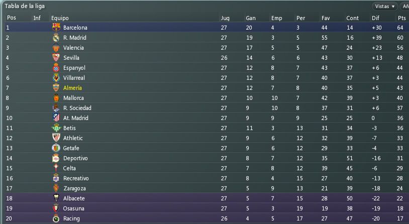The width and height of the screenshot is (409, 224).
Task: Select the Villarreal crest icon
Action: point(56,78)
